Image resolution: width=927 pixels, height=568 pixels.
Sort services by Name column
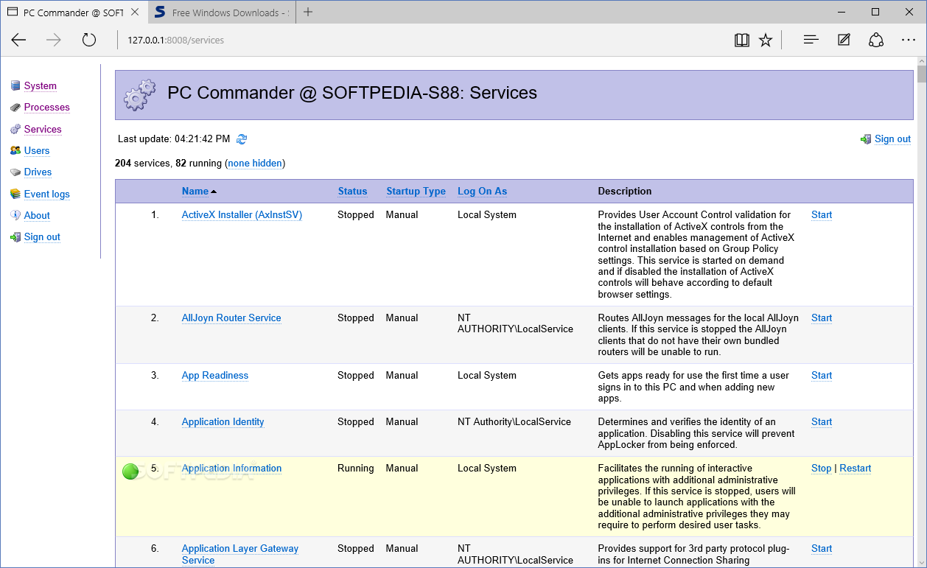tap(195, 191)
